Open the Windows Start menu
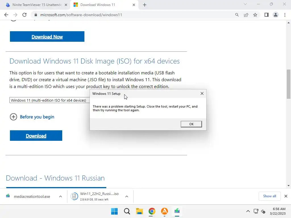Image resolution: width=291 pixels, height=218 pixels. click(114, 211)
